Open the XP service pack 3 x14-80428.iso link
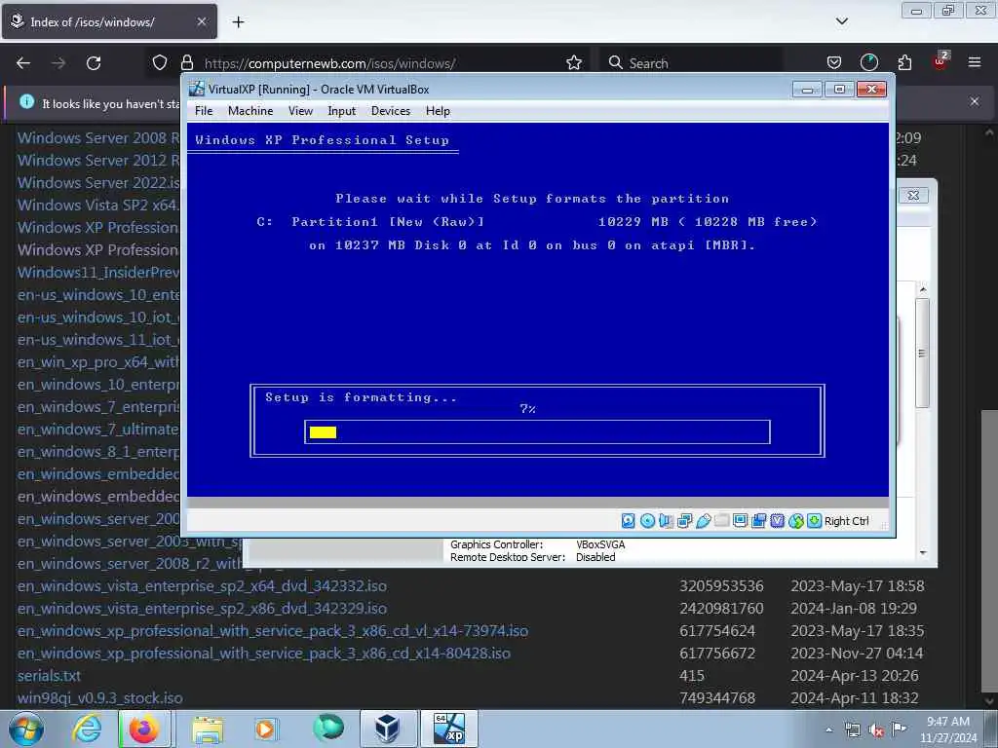Viewport: 998px width, 748px height. (x=263, y=654)
